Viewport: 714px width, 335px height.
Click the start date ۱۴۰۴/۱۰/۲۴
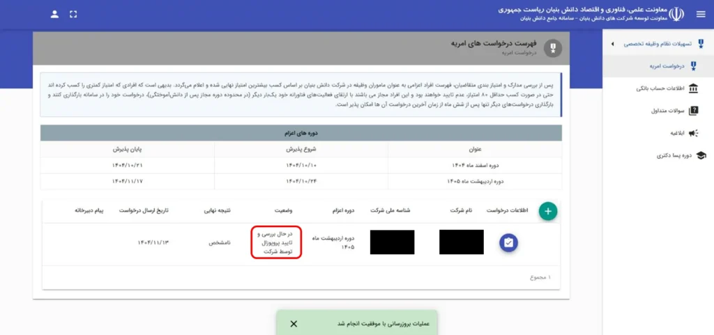(301, 181)
